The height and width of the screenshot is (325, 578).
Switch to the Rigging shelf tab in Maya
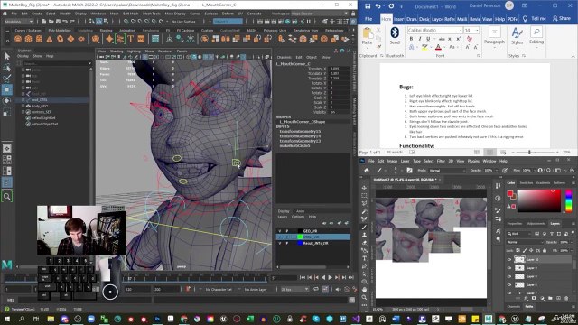107,30
